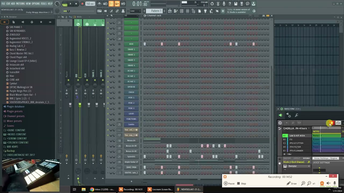Expand the Plugin database folder
This screenshot has height=193, width=344.
pyautogui.click(x=16, y=106)
